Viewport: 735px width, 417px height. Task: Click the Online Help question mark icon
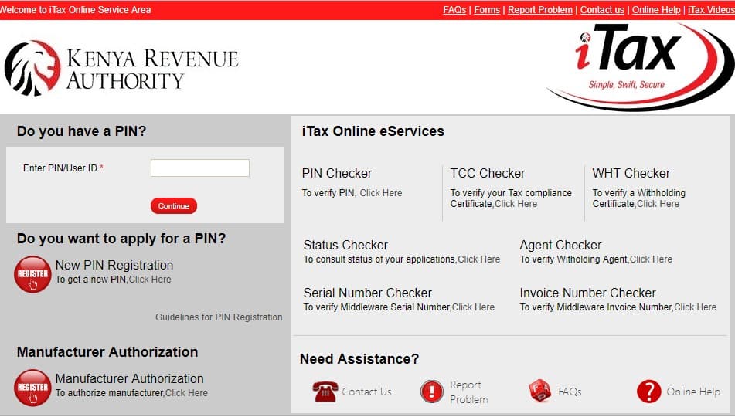(x=649, y=392)
